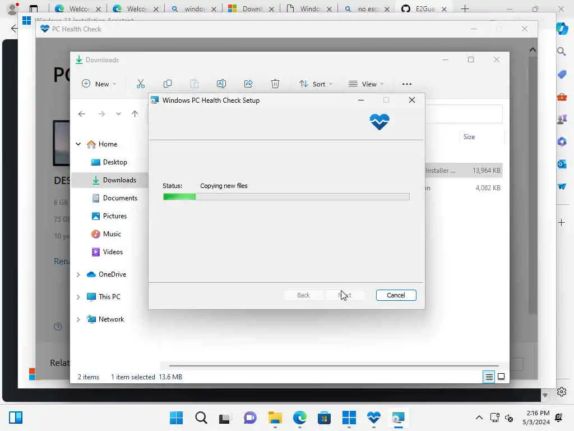Image resolution: width=574 pixels, height=431 pixels.
Task: Select Network in the navigation pane
Action: click(x=111, y=319)
